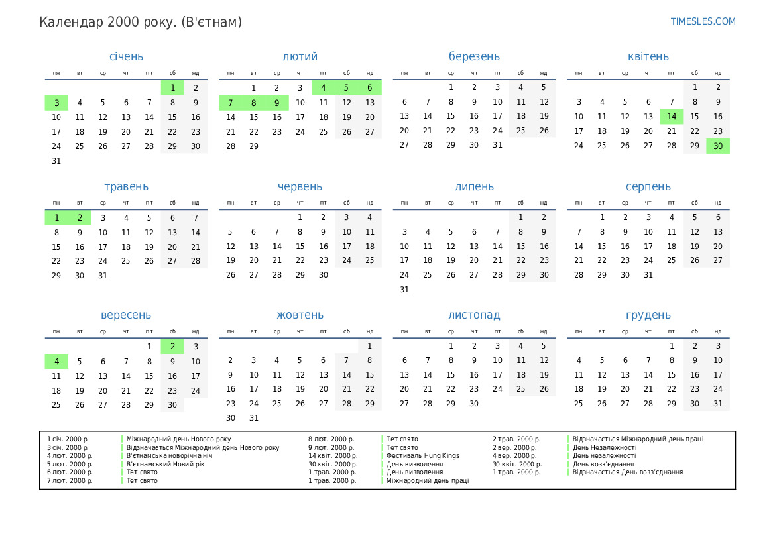Click highlighted day 6 in лютий
This screenshot has width=775, height=548.
pyautogui.click(x=370, y=88)
